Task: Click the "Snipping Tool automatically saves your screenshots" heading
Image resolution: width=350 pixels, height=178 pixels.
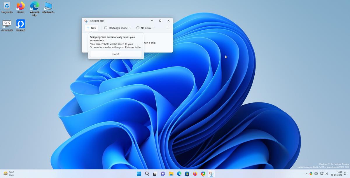Action: click(x=113, y=39)
